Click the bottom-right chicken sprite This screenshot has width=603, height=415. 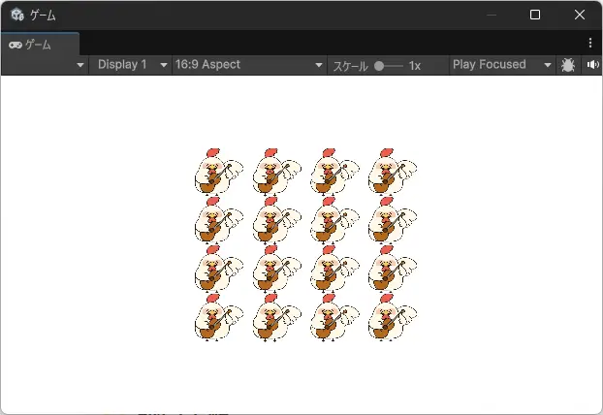(x=393, y=317)
